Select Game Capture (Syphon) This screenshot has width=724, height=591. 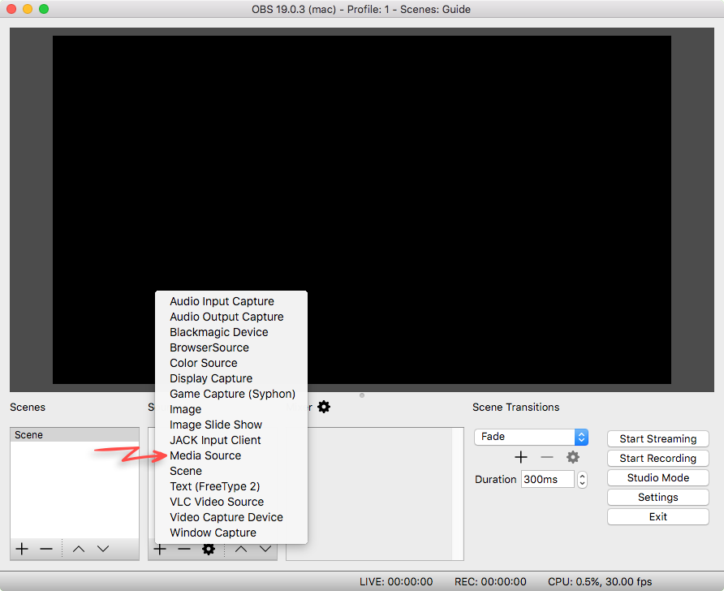point(231,394)
